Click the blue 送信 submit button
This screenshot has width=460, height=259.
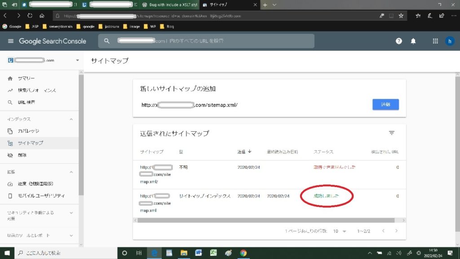[x=385, y=104]
